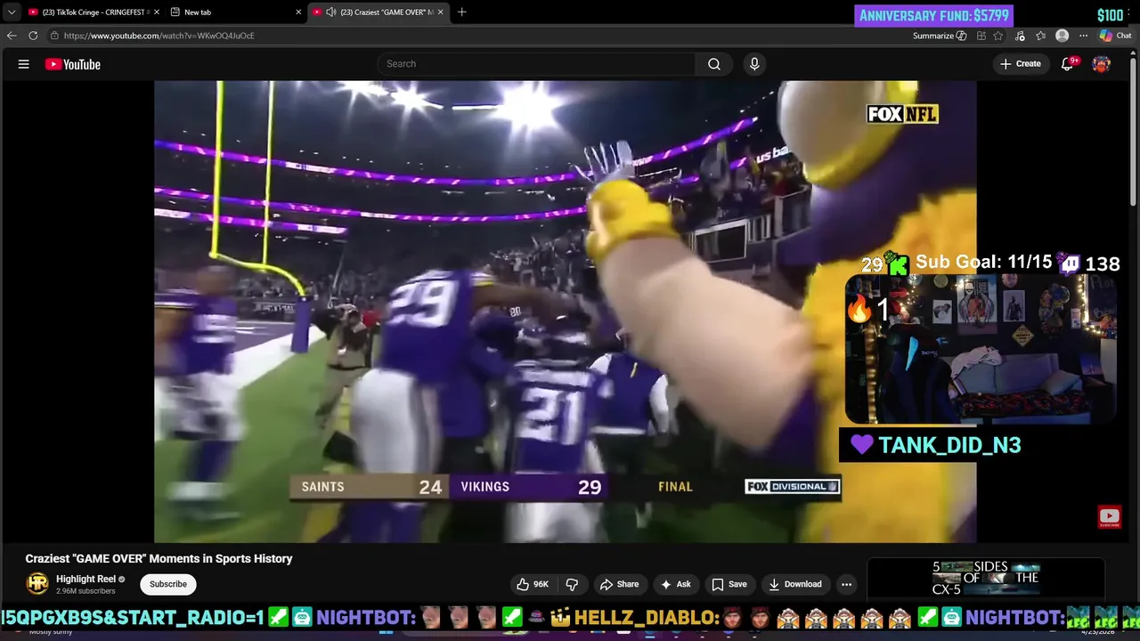Image resolution: width=1140 pixels, height=641 pixels.
Task: Save video to a playlist
Action: pyautogui.click(x=729, y=584)
